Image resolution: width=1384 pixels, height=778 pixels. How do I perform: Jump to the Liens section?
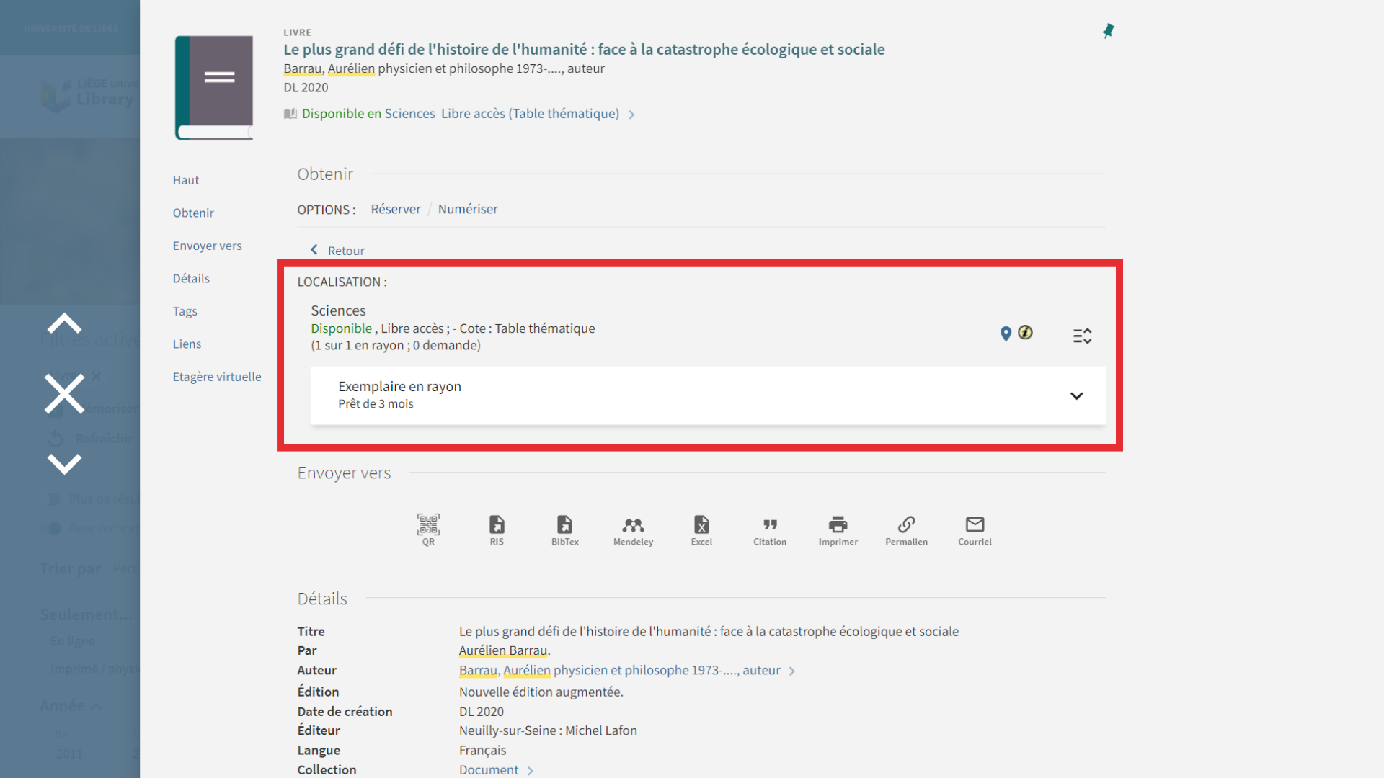pyautogui.click(x=187, y=344)
